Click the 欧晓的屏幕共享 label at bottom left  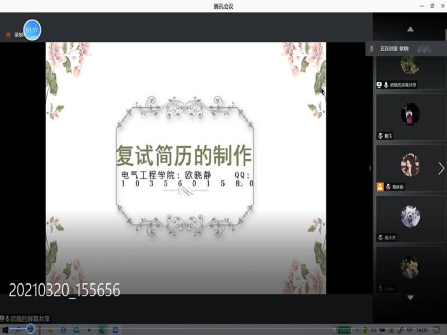pos(27,319)
